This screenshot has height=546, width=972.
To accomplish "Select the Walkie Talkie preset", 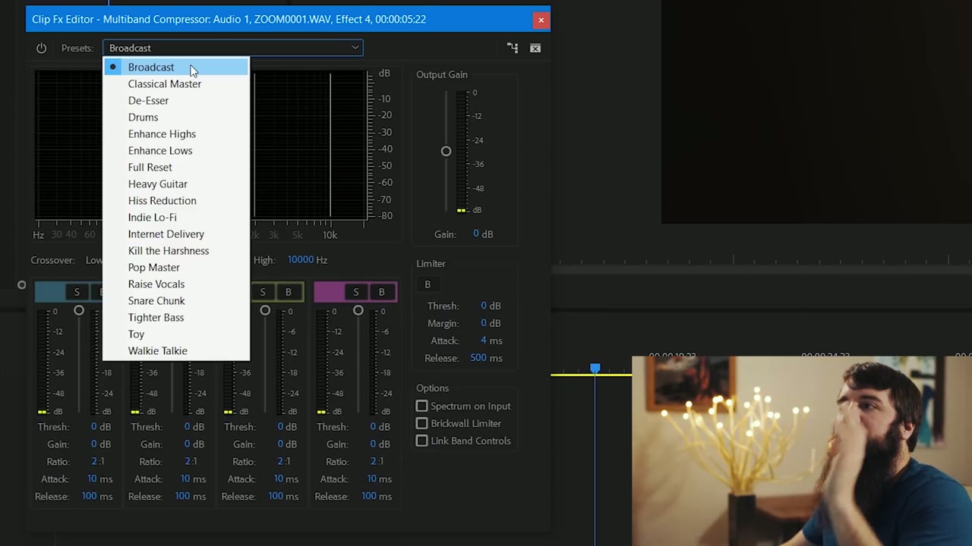I will pyautogui.click(x=176, y=351).
